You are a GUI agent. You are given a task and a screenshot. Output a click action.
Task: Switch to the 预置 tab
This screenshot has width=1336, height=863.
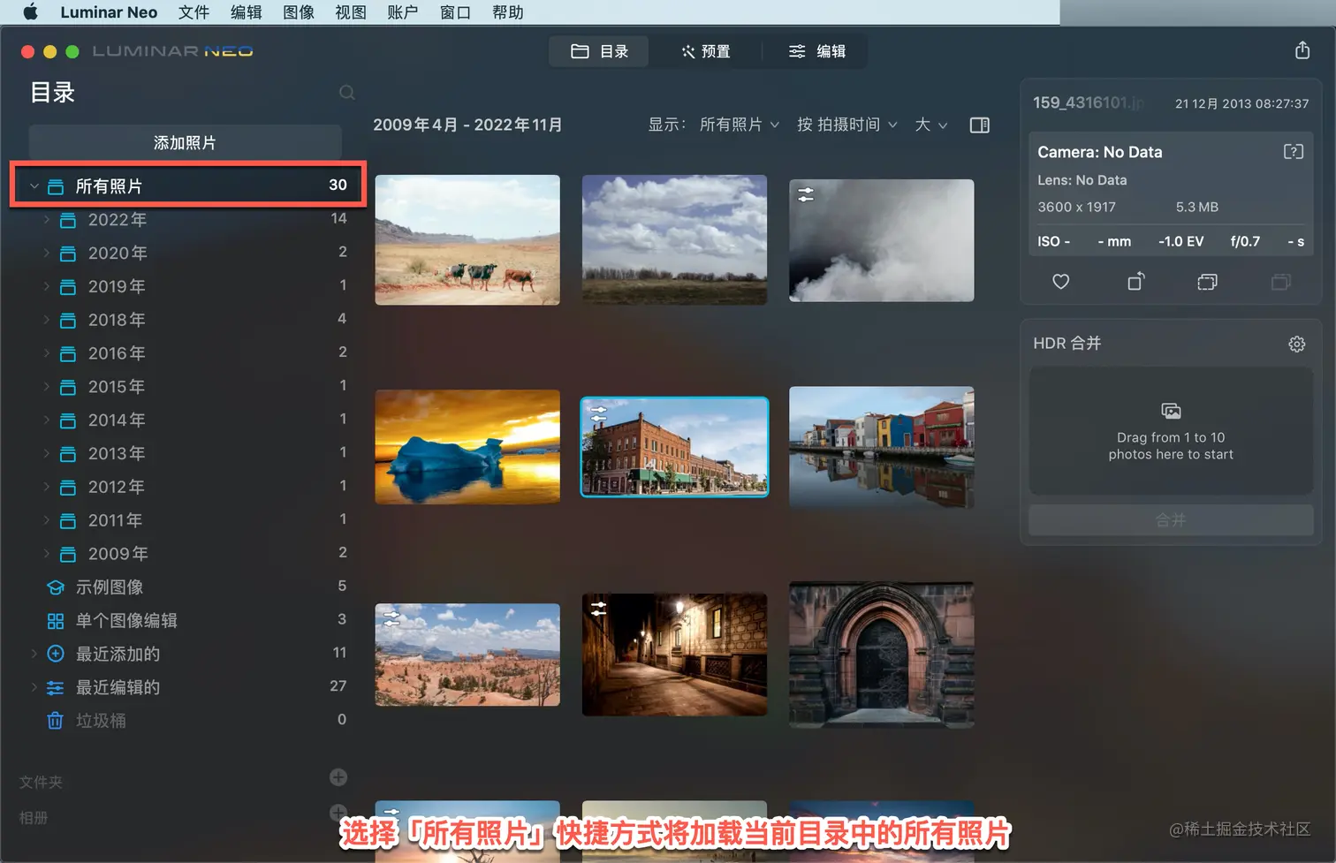point(705,51)
